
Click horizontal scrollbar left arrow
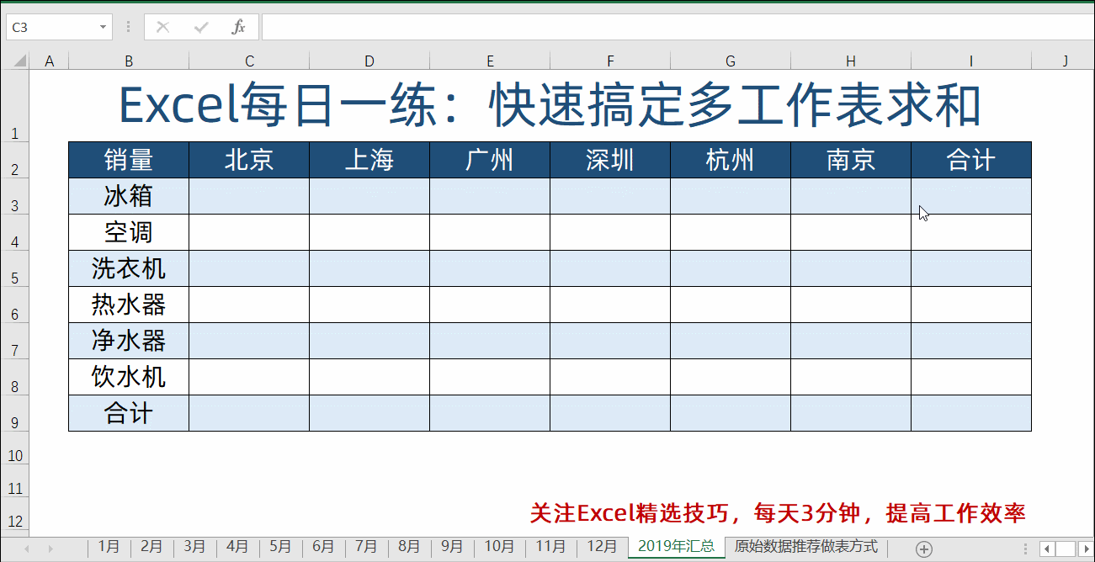click(1045, 549)
